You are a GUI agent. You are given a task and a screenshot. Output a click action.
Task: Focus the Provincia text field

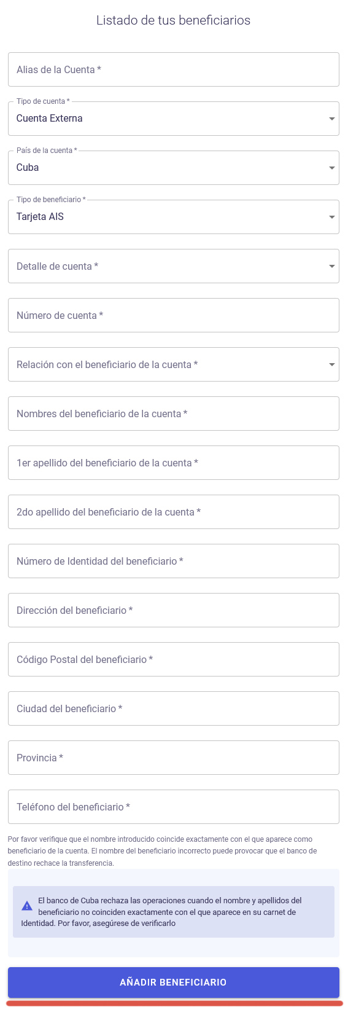pyautogui.click(x=174, y=758)
